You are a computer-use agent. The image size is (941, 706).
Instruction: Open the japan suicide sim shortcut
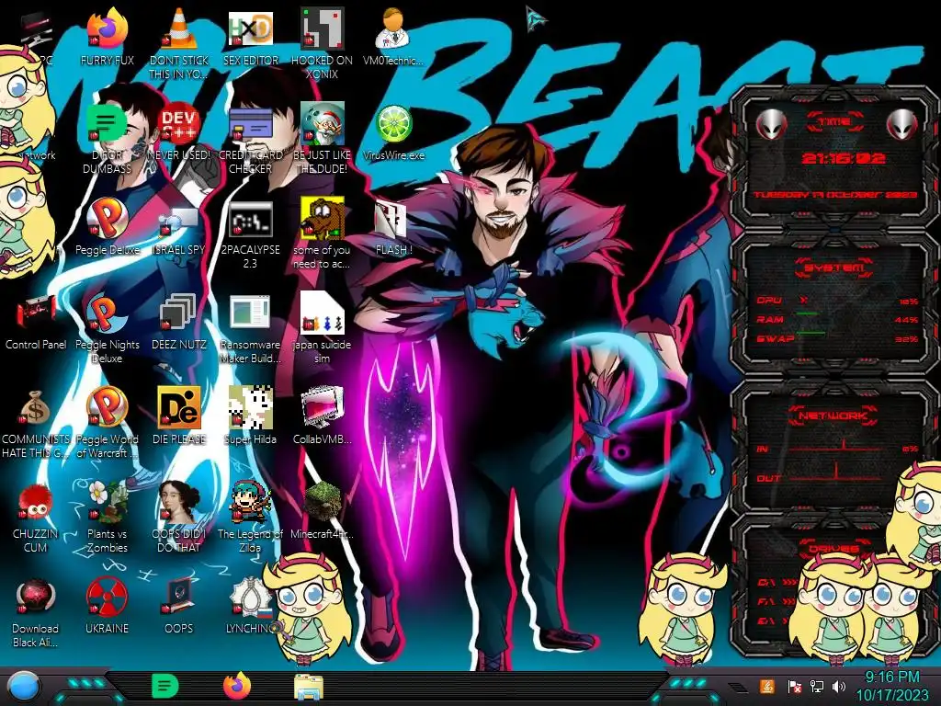pos(323,313)
